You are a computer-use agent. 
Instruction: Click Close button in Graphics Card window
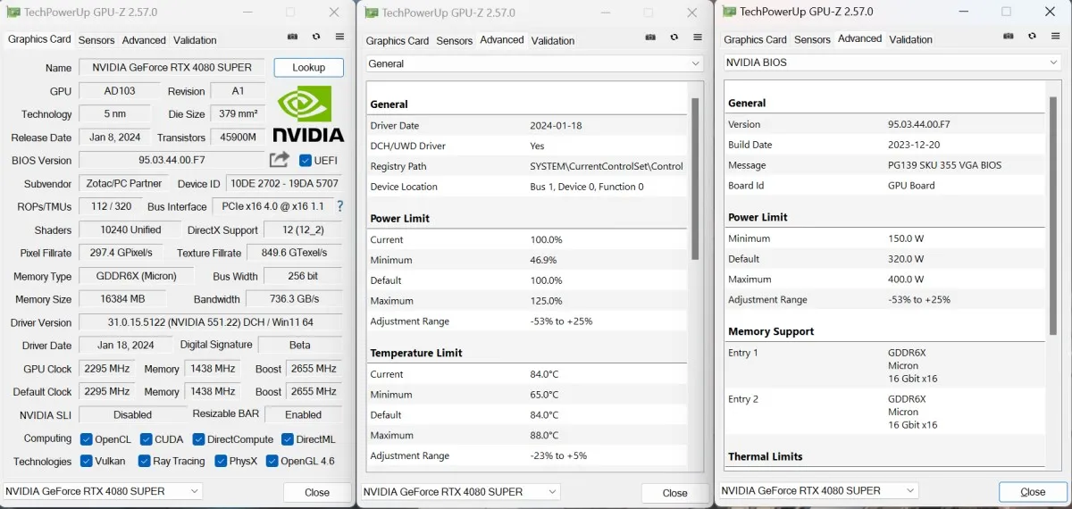317,492
